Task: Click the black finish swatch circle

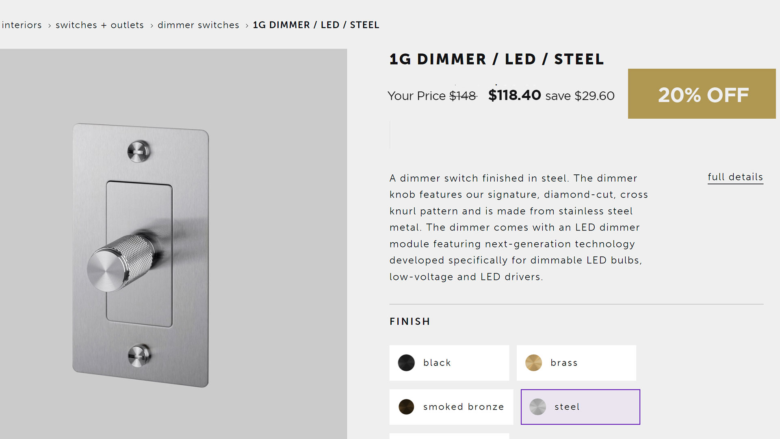Action: pos(406,363)
